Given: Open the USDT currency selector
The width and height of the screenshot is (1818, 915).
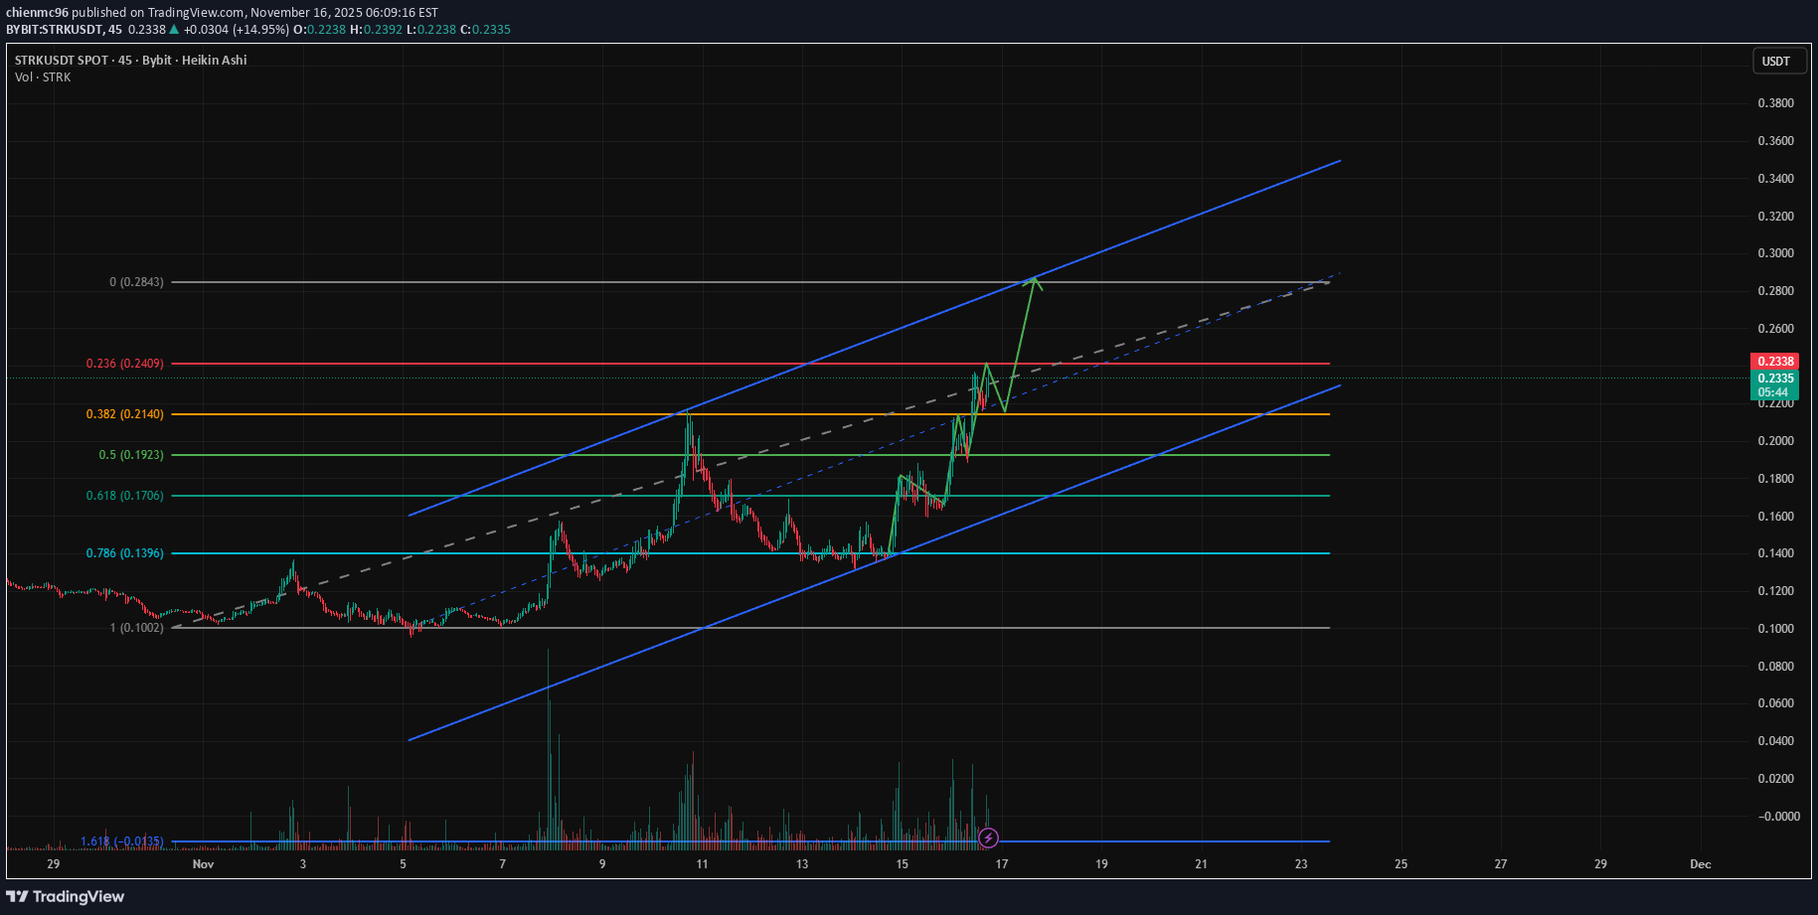Looking at the screenshot, I should (1775, 62).
